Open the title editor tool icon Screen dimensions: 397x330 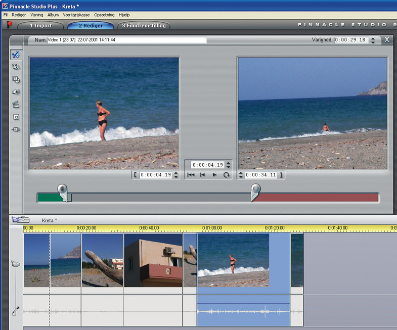[16, 67]
